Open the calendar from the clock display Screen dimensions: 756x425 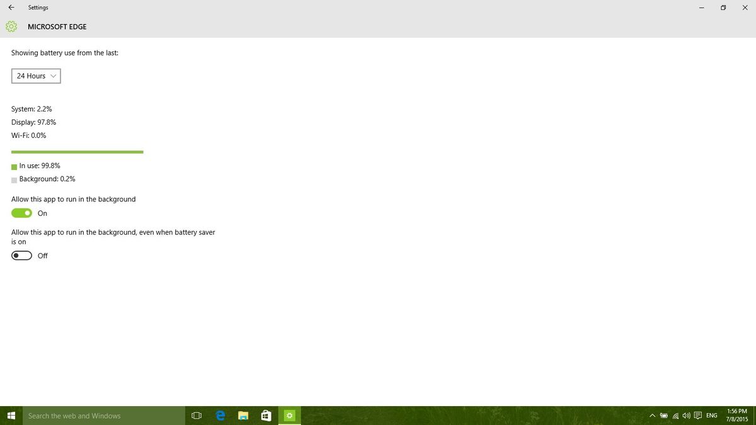pyautogui.click(x=736, y=416)
